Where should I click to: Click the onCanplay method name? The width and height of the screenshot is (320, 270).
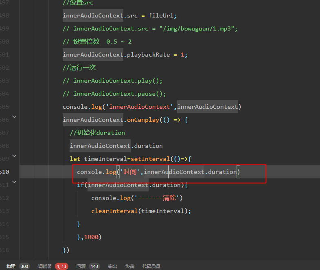(143, 120)
